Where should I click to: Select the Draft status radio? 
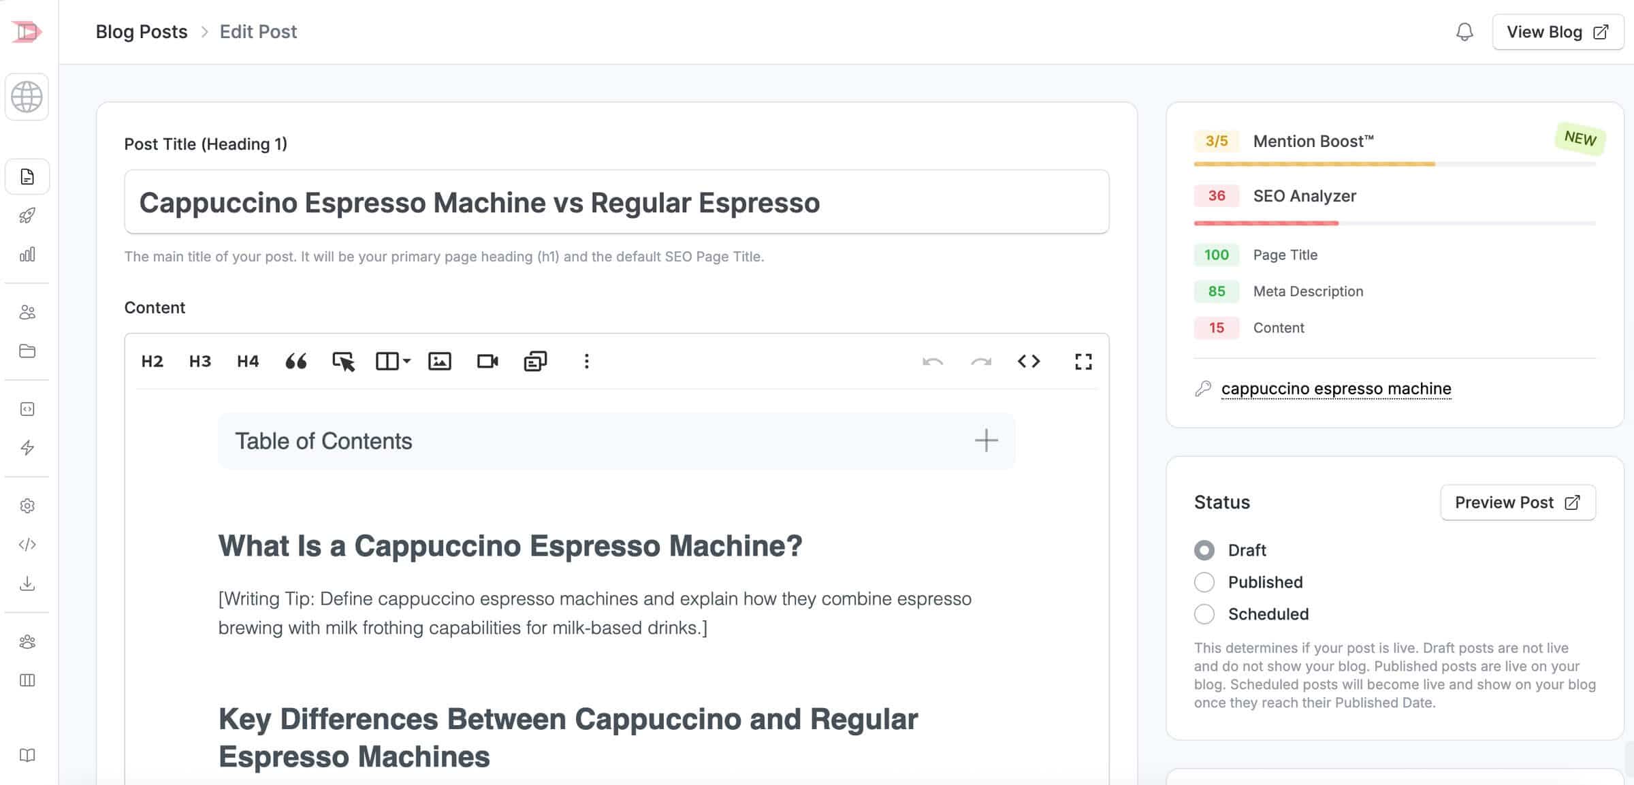point(1204,550)
